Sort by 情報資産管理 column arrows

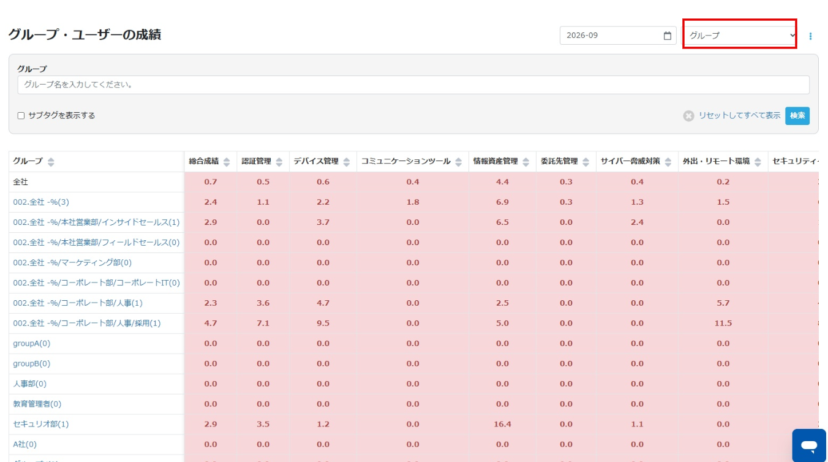[526, 162]
